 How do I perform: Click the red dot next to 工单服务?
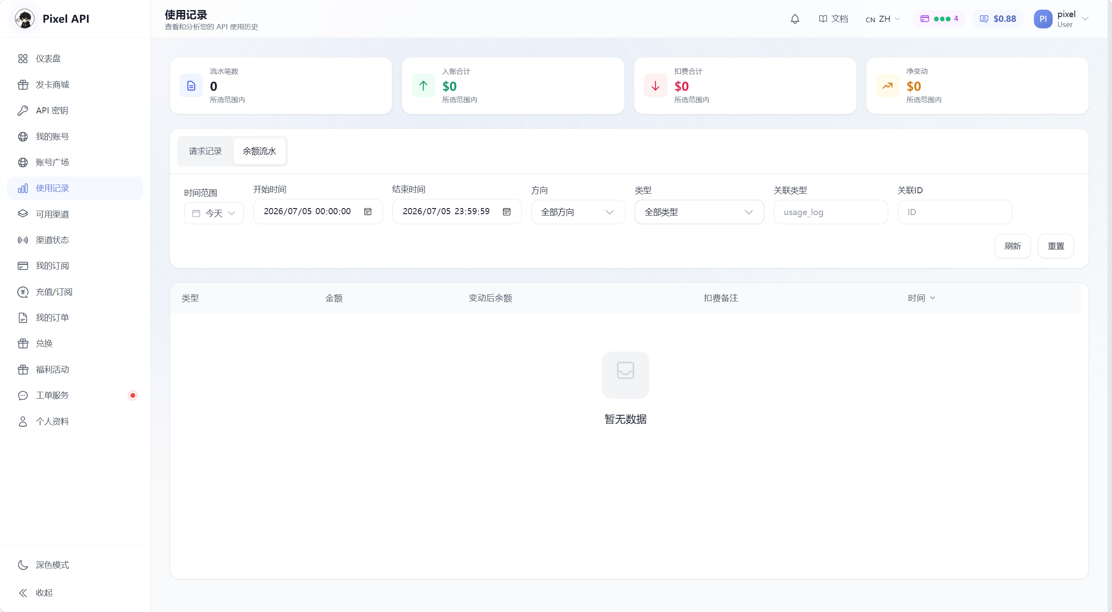133,395
